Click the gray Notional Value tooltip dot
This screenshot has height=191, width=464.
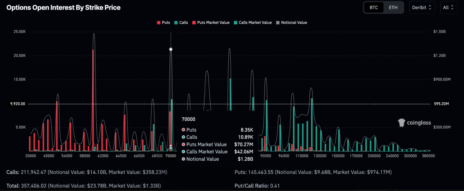coord(183,159)
